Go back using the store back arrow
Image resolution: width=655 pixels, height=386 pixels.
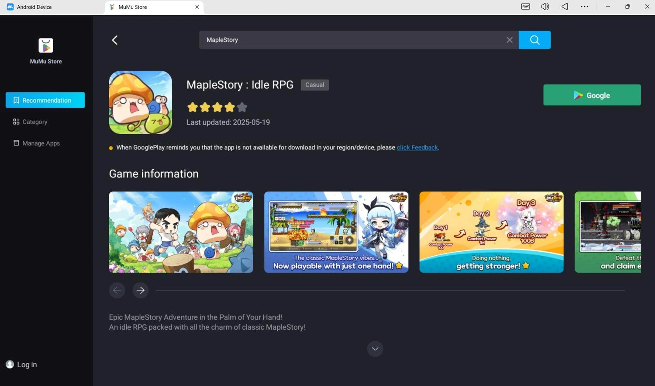coord(114,40)
